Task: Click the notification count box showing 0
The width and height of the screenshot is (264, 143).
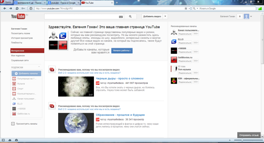Action: [x=240, y=16]
